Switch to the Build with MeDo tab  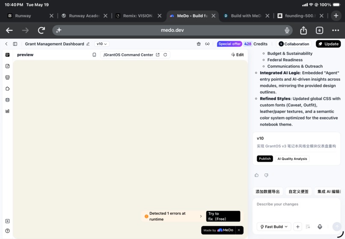click(246, 16)
